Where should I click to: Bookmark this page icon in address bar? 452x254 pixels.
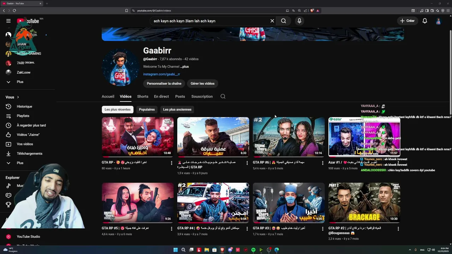tap(126, 11)
